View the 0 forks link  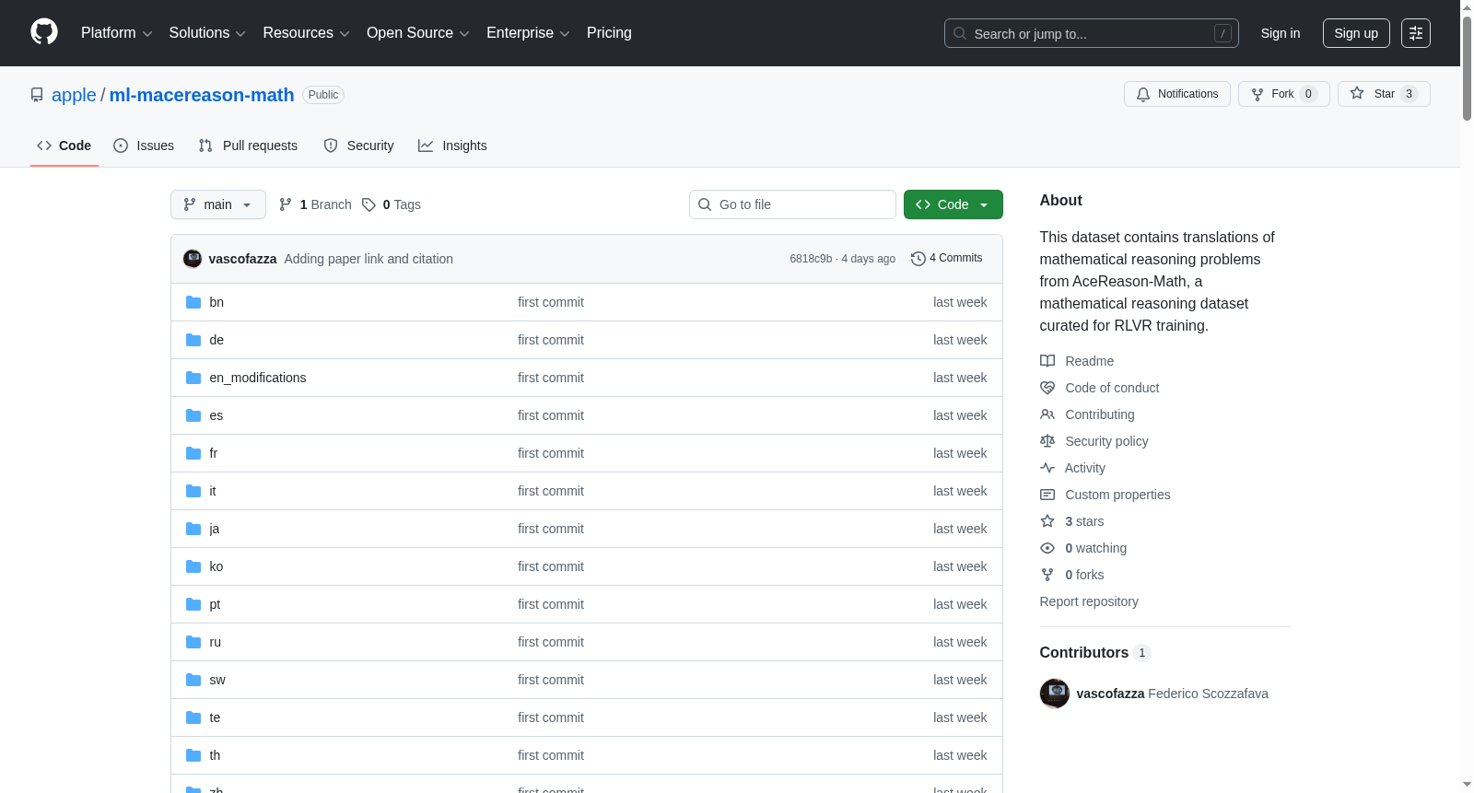coord(1084,575)
